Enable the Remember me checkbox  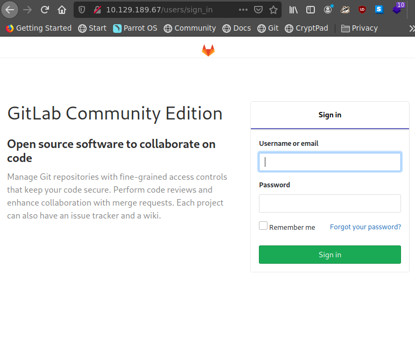click(x=263, y=226)
